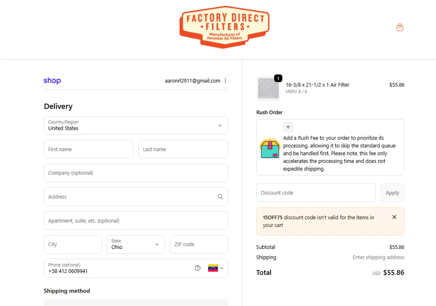Open phone country flag selector
The width and height of the screenshot is (436, 306).
tap(216, 268)
